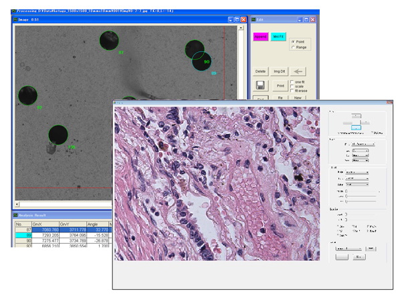Select the Range radio option
406x305 pixels.
point(293,47)
